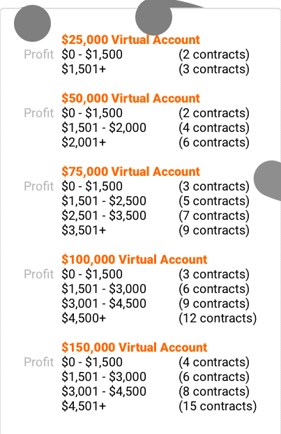Select the $2,501 - $3,500 profit row
This screenshot has width=281, height=434.
pyautogui.click(x=155, y=216)
